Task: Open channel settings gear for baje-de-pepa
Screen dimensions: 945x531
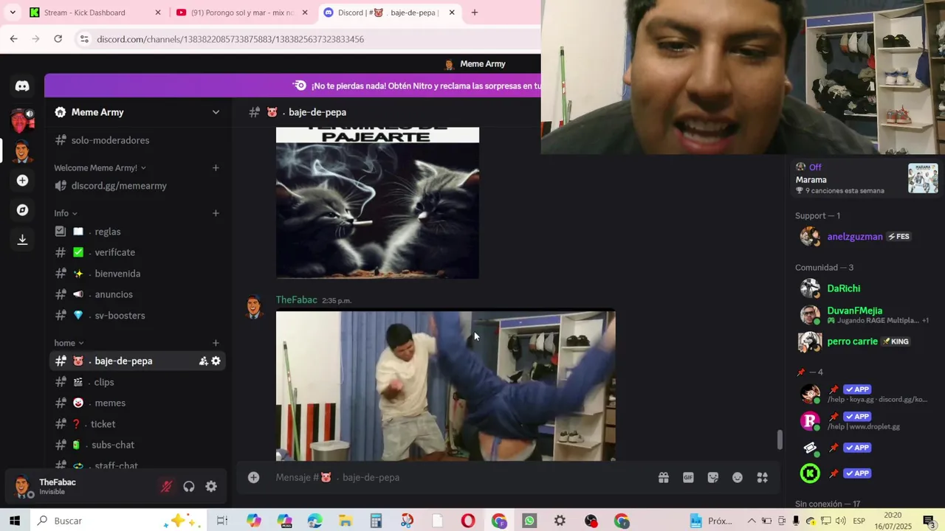Action: coord(216,361)
